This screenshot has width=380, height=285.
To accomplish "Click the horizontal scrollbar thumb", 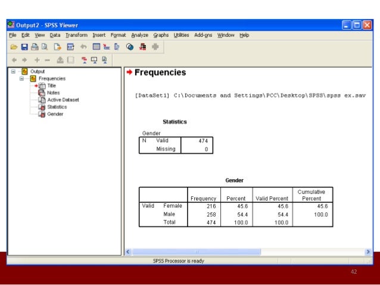I will [x=197, y=252].
